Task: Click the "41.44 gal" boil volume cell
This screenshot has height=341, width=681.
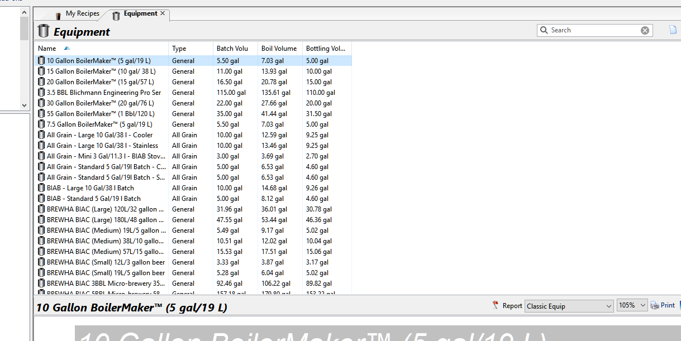Action: [x=274, y=114]
